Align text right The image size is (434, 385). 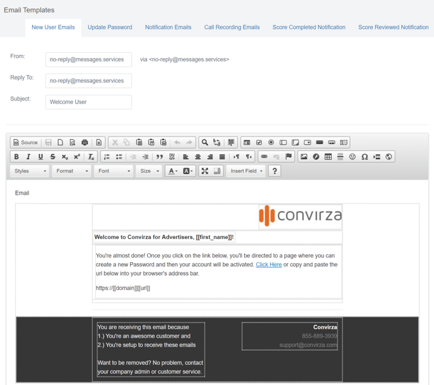tap(210, 157)
